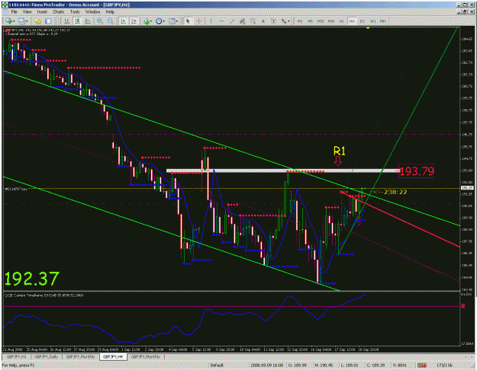Switch timeframe to H1

click(342, 21)
